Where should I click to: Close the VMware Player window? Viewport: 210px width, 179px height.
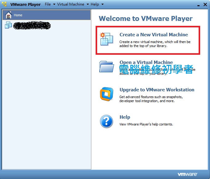click(205, 4)
